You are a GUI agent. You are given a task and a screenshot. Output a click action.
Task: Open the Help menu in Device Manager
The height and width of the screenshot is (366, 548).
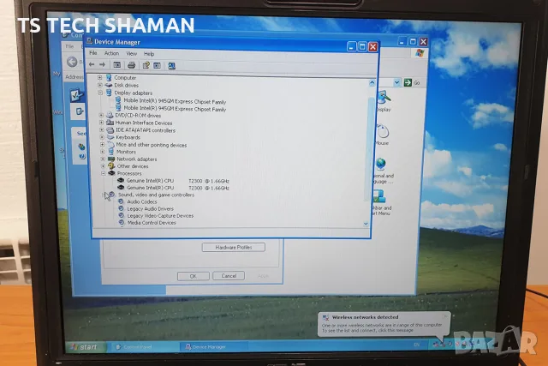click(x=149, y=54)
